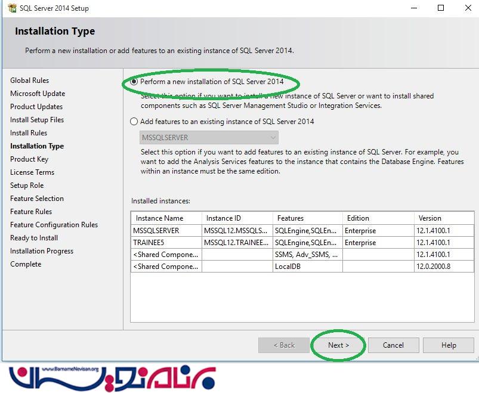
Task: Click Enterprise edition cell in TRAINEE5 row
Action: (379, 243)
